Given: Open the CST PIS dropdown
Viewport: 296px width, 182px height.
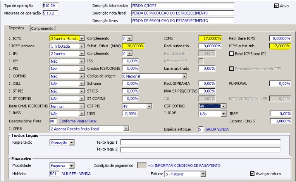Looking at the screenshot, I should tap(149, 106).
